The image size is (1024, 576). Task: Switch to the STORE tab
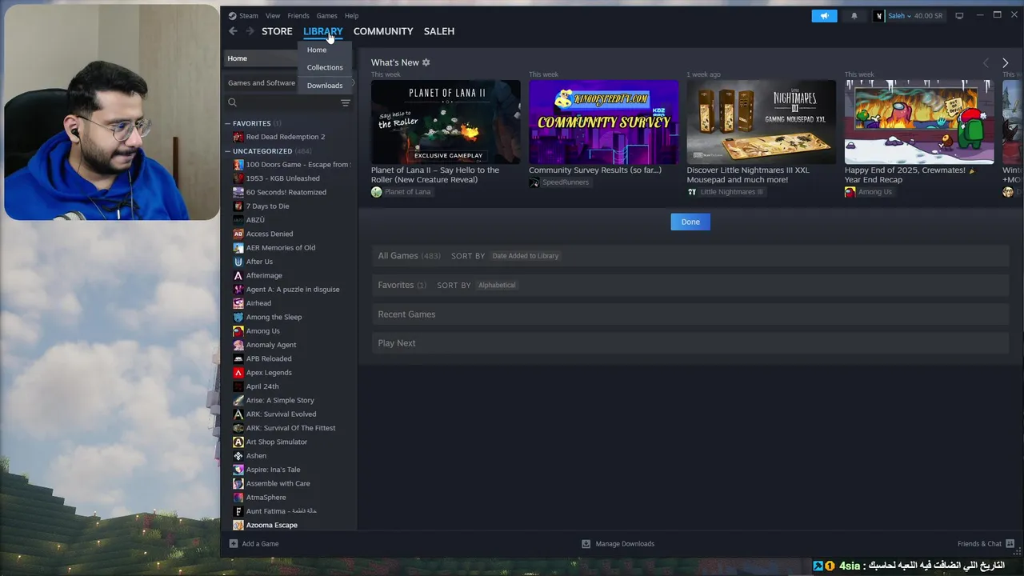pyautogui.click(x=277, y=31)
